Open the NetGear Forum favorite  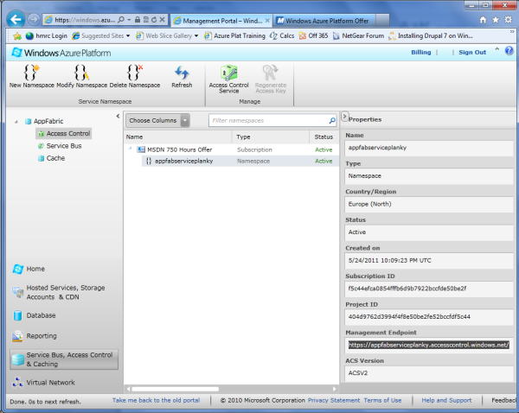[x=358, y=35]
